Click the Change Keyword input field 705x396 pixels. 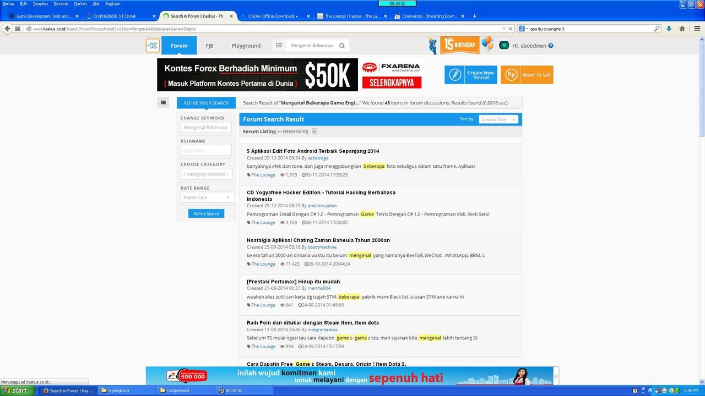point(206,127)
